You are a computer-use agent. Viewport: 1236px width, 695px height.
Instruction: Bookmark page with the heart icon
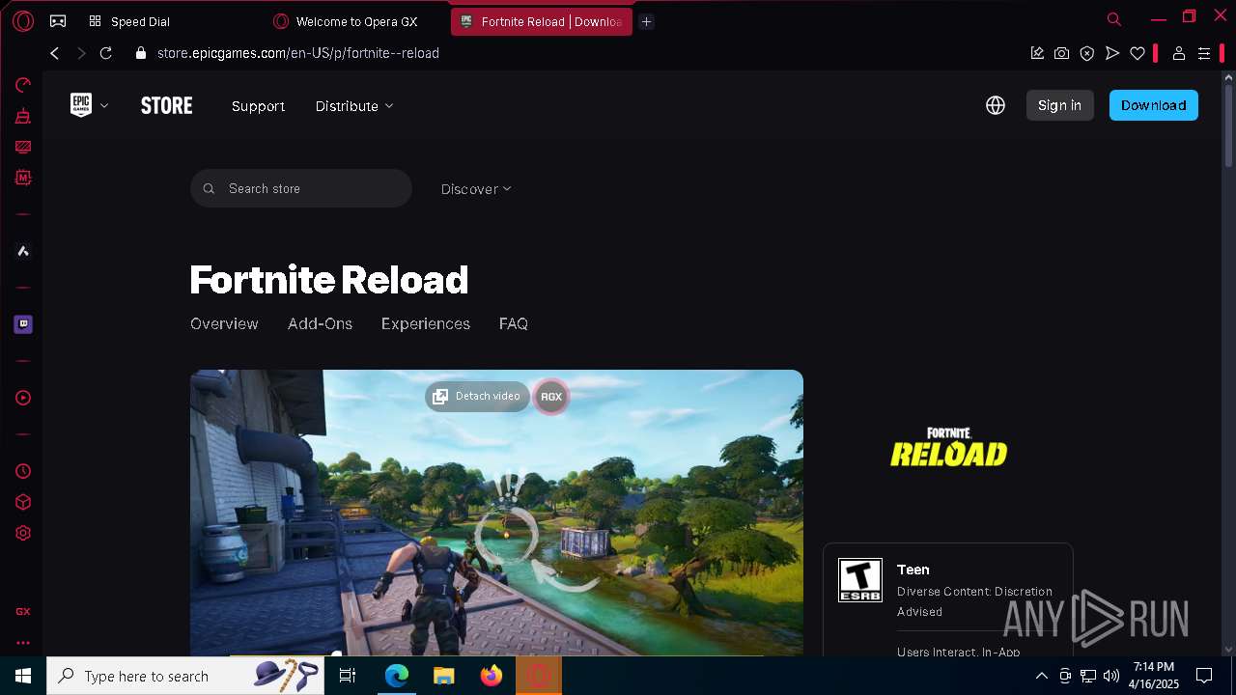coord(1138,53)
